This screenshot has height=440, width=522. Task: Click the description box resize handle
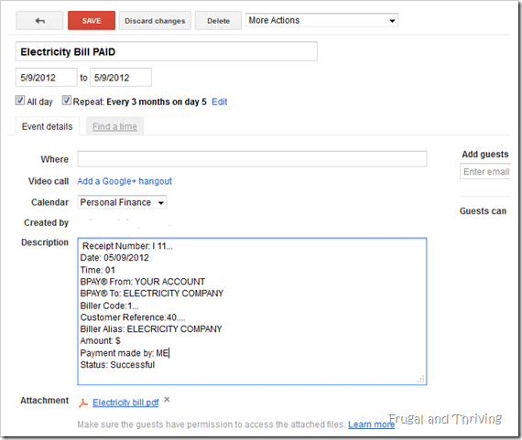point(421,380)
